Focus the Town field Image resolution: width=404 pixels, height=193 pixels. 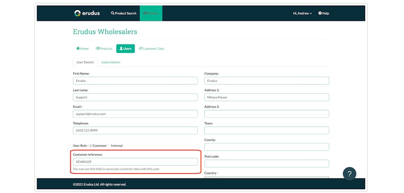click(x=267, y=131)
